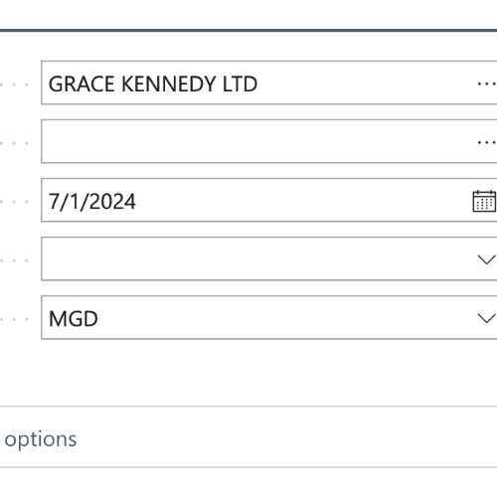Click inside the 7/1/2024 date field
The width and height of the screenshot is (497, 497).
coord(269,200)
